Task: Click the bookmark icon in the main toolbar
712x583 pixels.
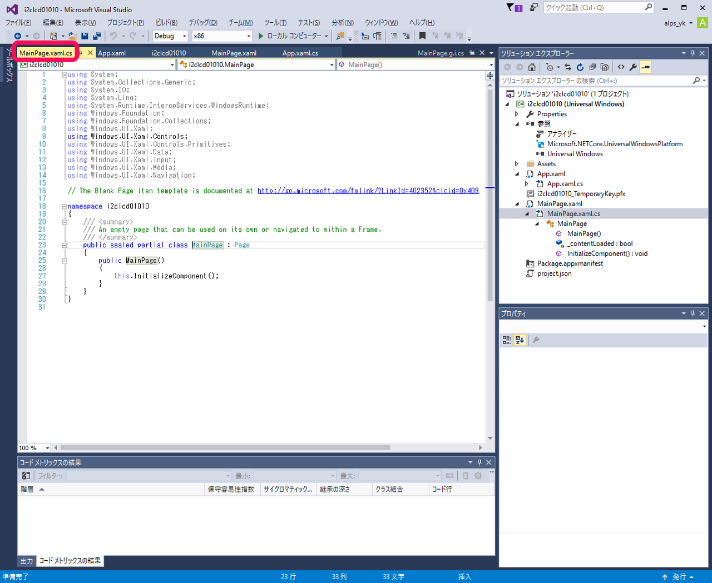Action: point(422,36)
